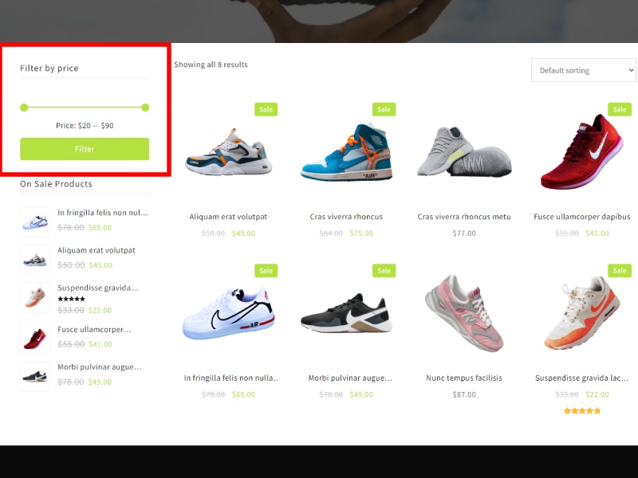The height and width of the screenshot is (478, 638).
Task: Open sidebar thumbnail of Fusce ullamcorper red shoe
Action: [x=35, y=339]
